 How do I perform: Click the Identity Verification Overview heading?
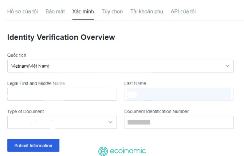pos(61,37)
